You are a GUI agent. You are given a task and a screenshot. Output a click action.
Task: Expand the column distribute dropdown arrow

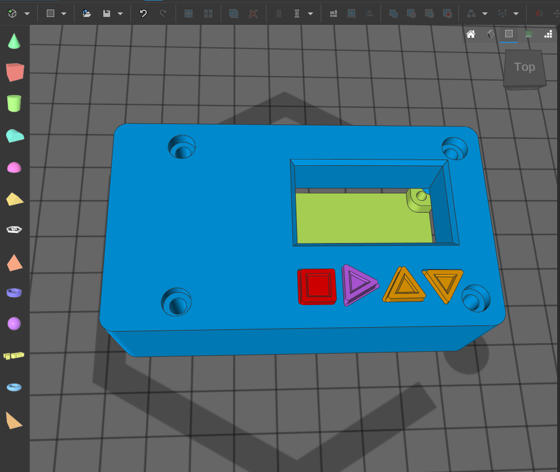pos(310,14)
